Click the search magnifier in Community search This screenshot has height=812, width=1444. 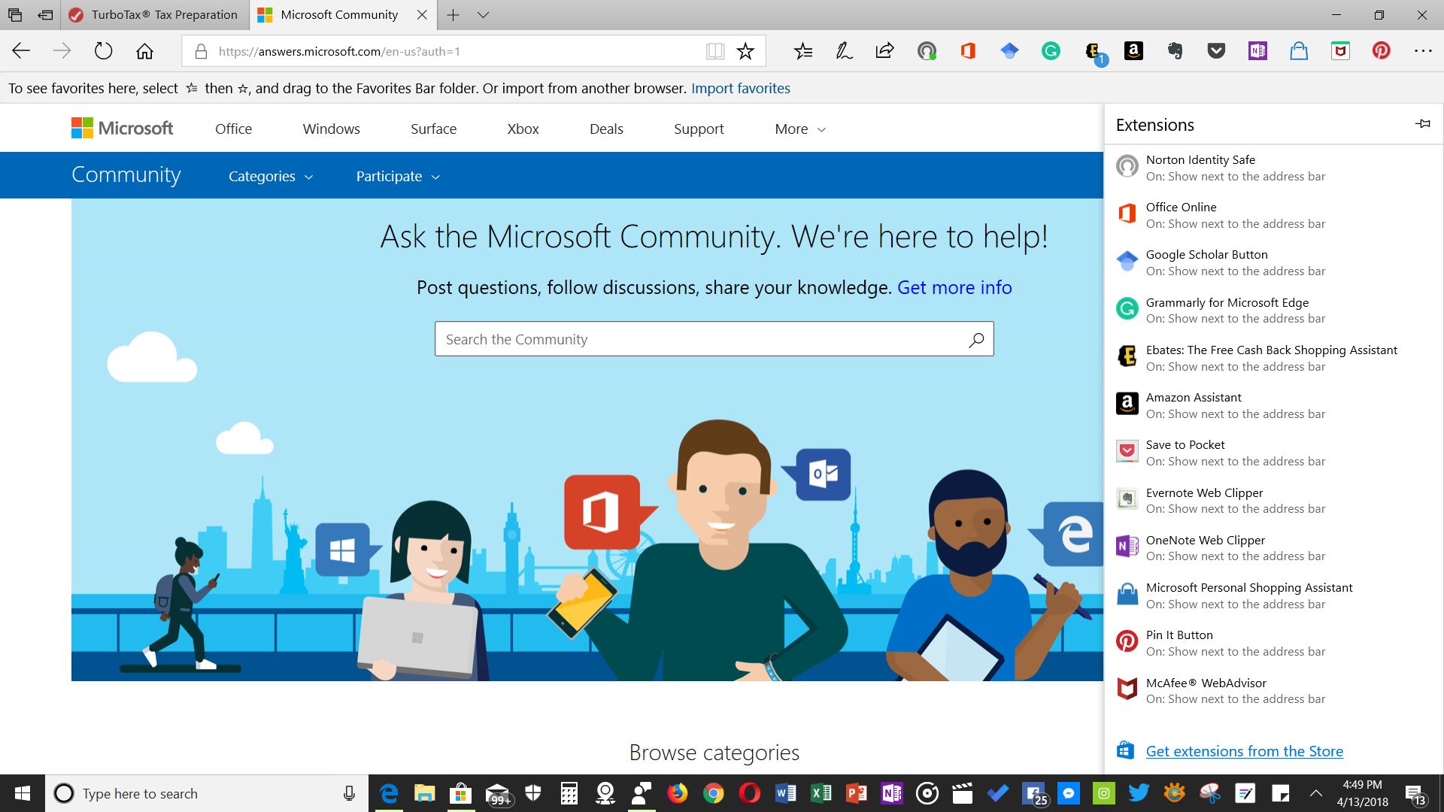tap(976, 340)
